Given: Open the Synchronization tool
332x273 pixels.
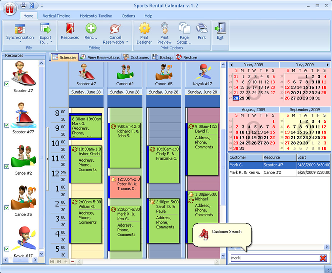Looking at the screenshot, I should coord(20,33).
